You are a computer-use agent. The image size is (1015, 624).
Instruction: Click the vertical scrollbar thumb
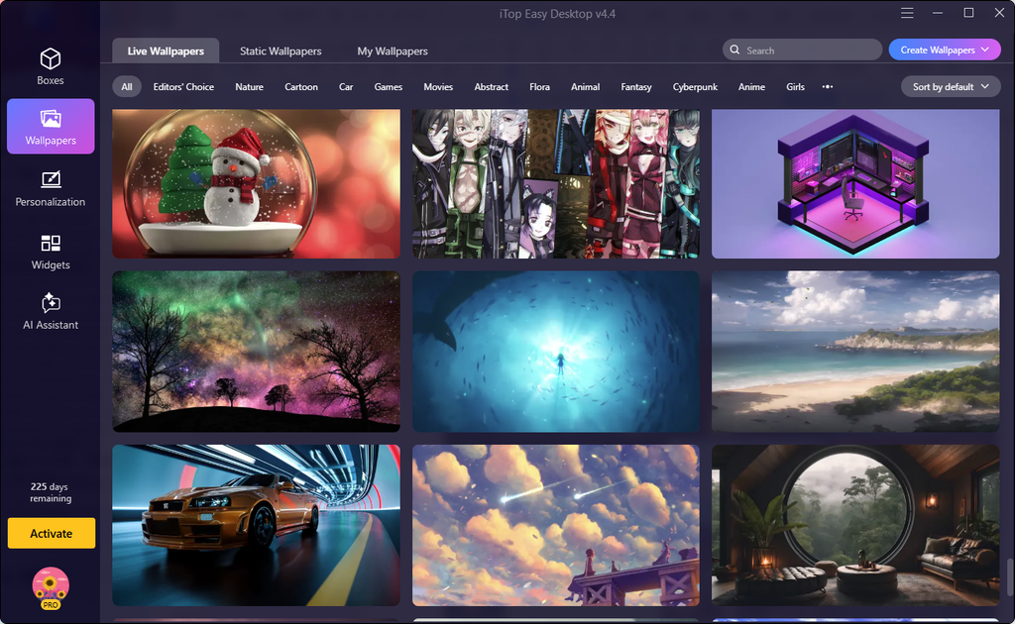coord(1009,578)
